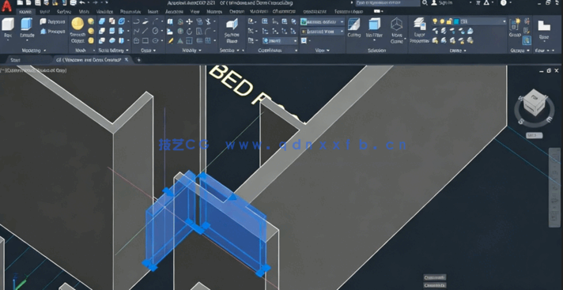Viewport: 563px width, 290px height.
Task: Switch to the Solid ribbon tab
Action: pos(45,12)
